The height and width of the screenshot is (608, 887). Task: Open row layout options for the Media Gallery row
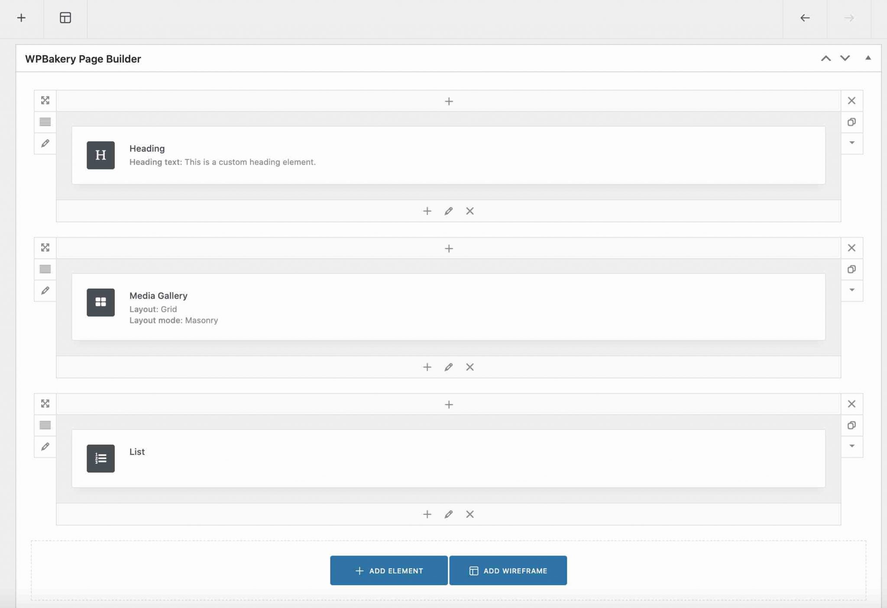click(x=45, y=269)
